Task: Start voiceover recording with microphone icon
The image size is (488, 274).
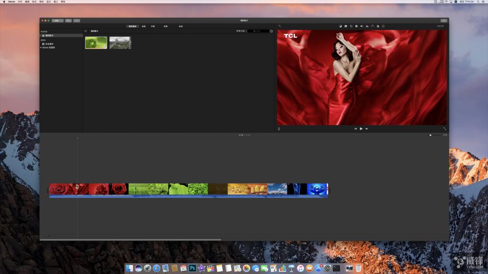Action: 279,128
